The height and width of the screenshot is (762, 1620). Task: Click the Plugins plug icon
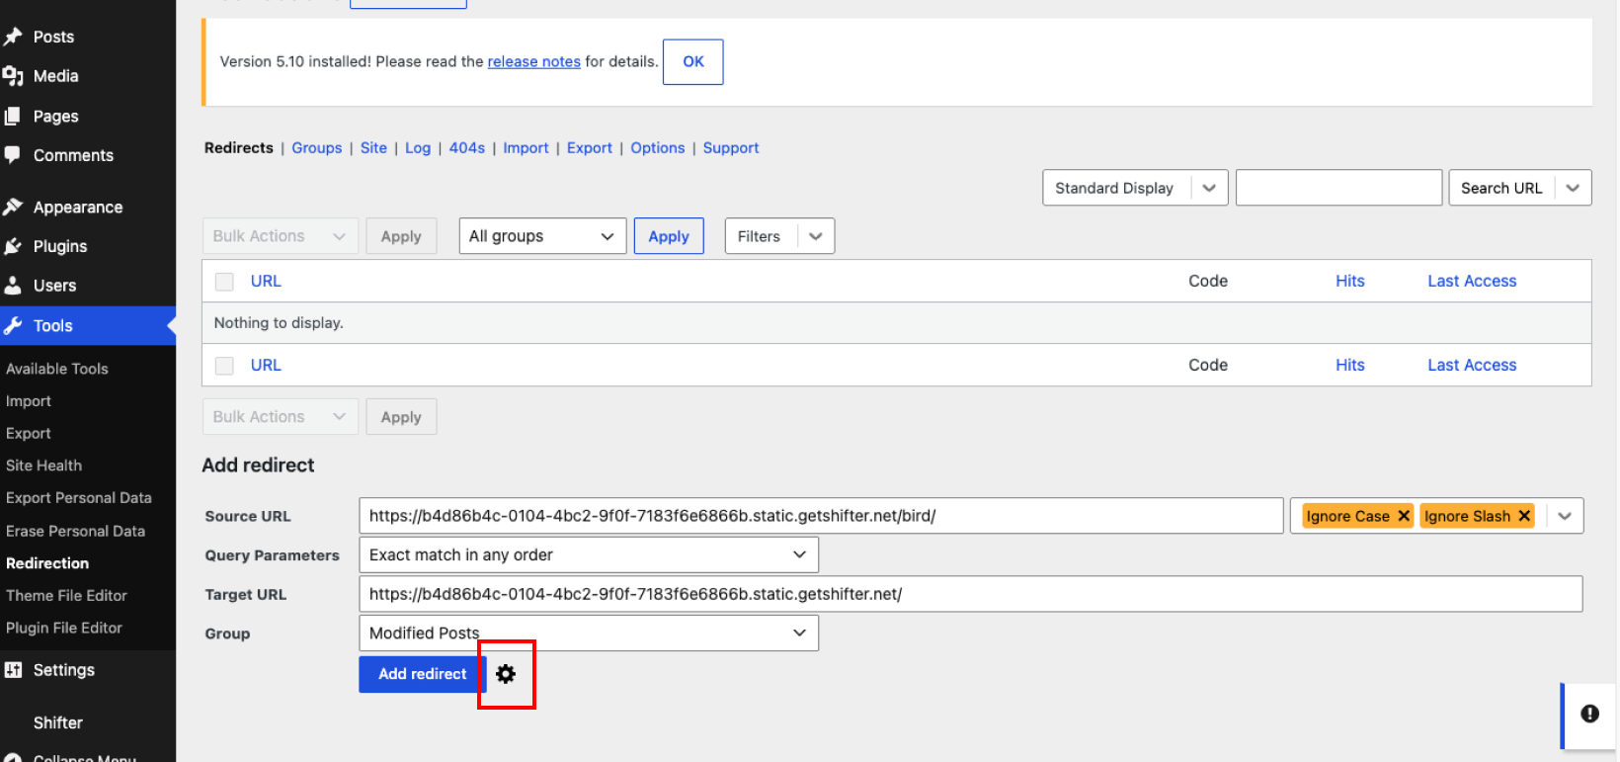pyautogui.click(x=13, y=246)
